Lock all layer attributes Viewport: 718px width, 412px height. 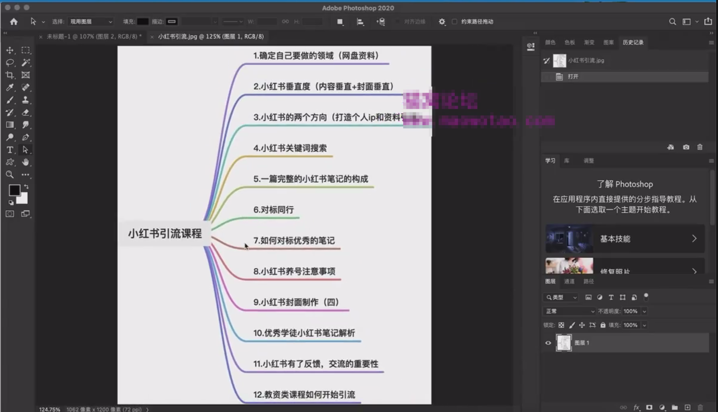(603, 325)
